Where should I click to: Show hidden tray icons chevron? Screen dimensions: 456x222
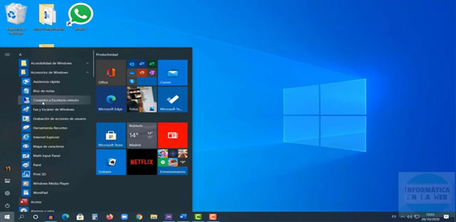[403, 217]
